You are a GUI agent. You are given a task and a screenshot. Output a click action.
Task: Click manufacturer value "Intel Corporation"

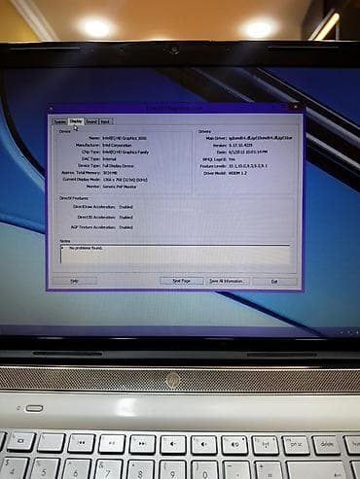(117, 146)
